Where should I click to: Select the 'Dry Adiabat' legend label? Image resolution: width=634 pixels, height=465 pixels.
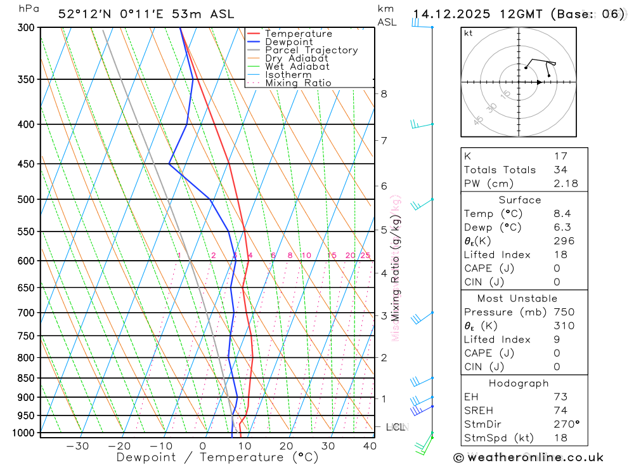[x=296, y=58]
